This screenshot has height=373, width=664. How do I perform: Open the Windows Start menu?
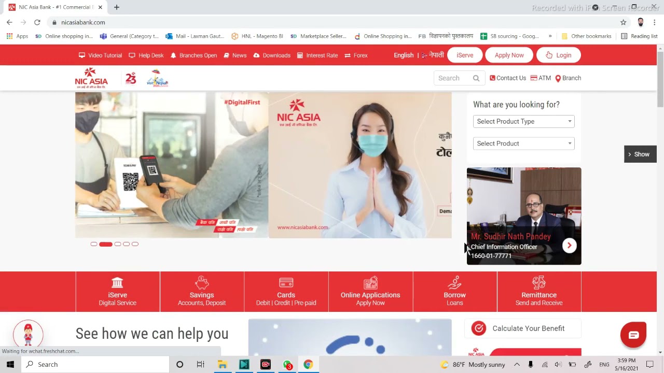tap(10, 365)
